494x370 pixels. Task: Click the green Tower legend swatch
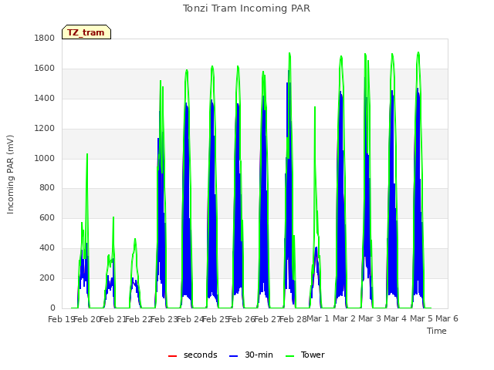pos(289,356)
